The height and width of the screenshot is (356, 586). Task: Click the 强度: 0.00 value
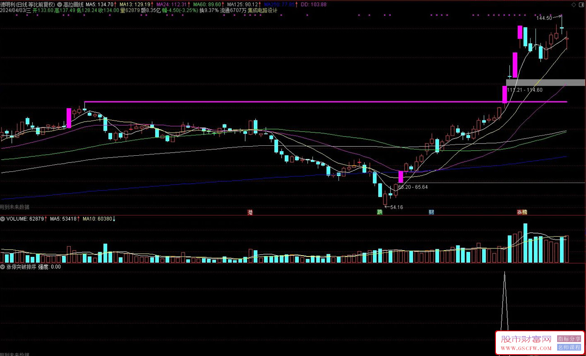click(x=49, y=266)
